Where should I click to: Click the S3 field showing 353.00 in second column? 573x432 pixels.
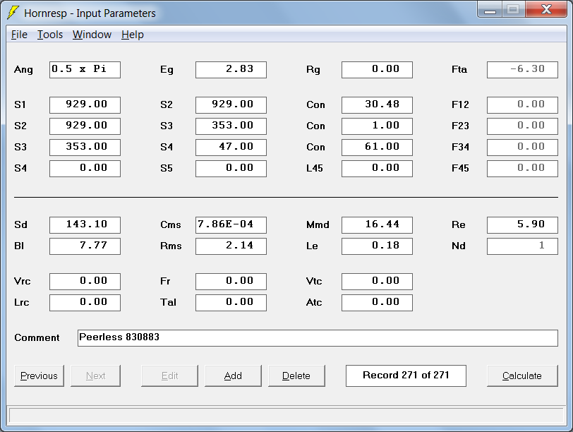click(x=231, y=126)
